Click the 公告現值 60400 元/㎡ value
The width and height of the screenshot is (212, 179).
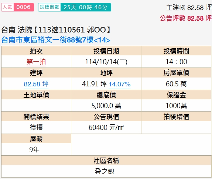coord(106,127)
